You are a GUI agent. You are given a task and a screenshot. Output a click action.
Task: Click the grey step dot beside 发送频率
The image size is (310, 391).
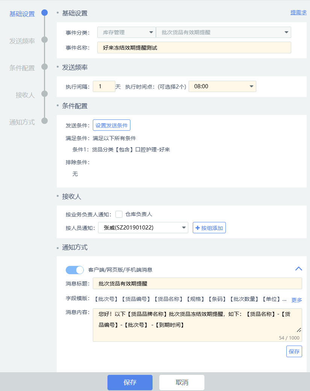coord(45,40)
